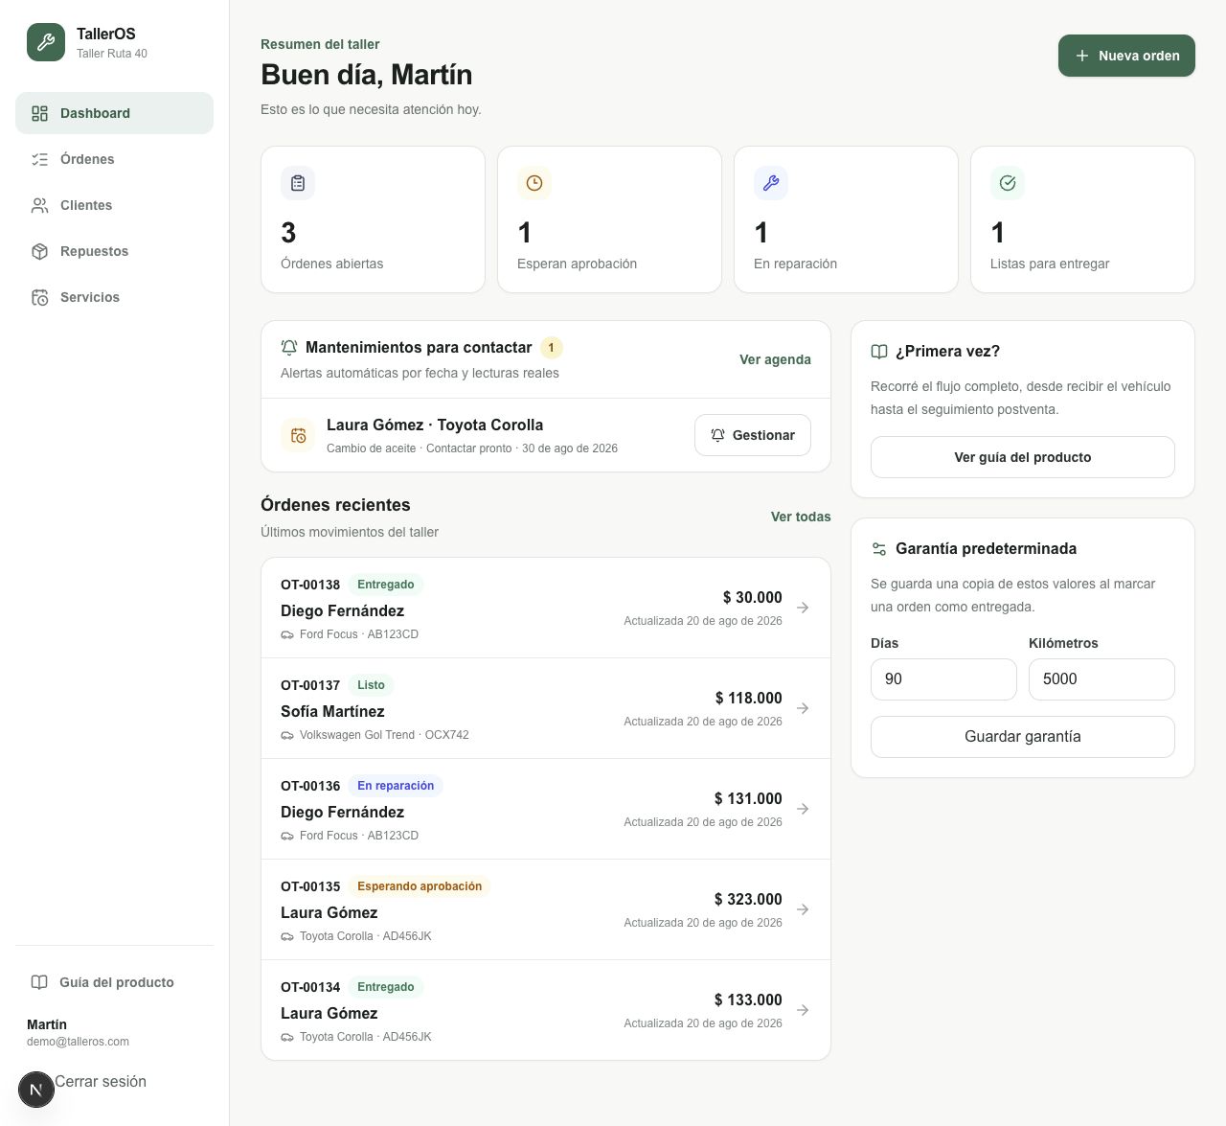Click the sliders icon beside Garantía predeterminada
Image resolution: width=1226 pixels, height=1126 pixels.
click(x=879, y=549)
